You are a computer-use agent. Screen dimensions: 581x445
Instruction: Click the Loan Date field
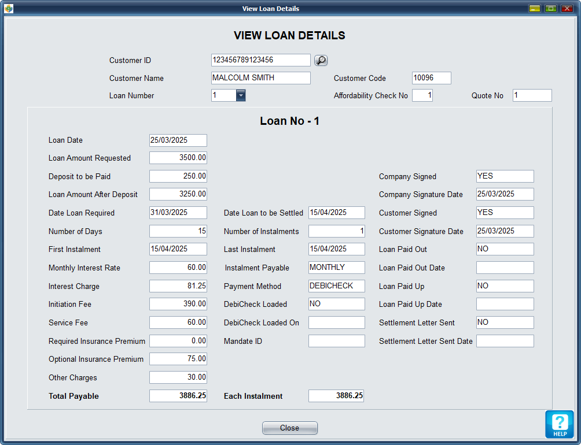(x=178, y=140)
